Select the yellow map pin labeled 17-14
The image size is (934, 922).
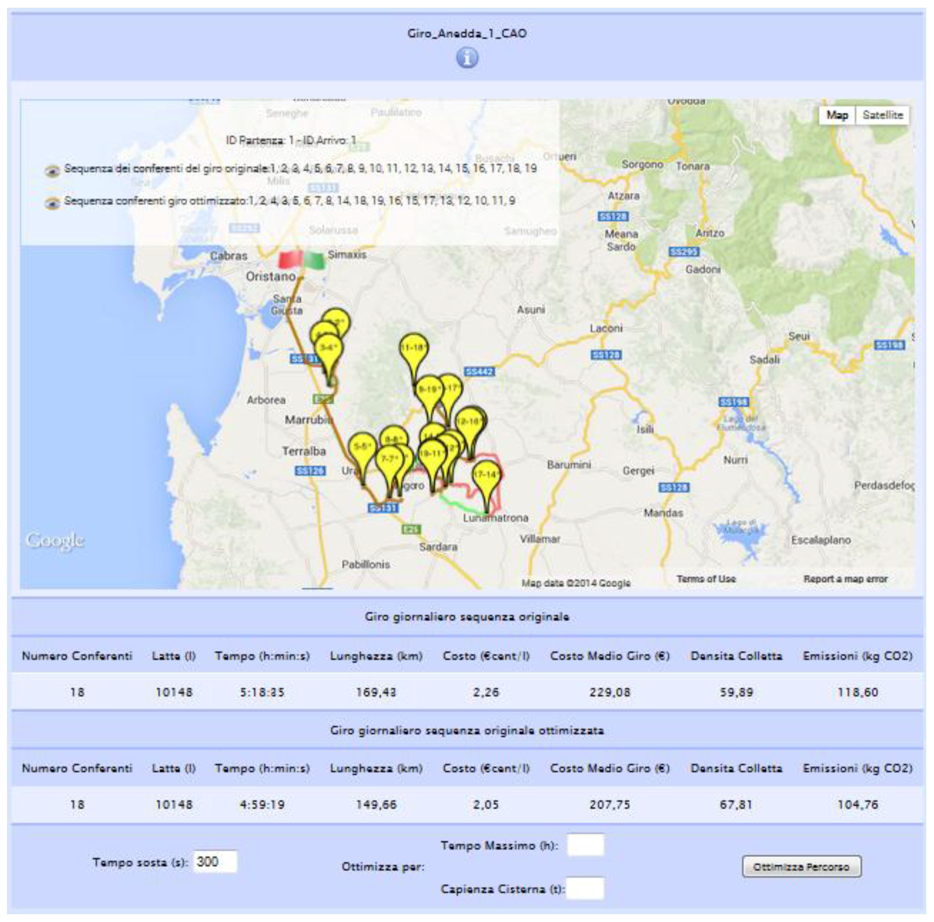(486, 475)
